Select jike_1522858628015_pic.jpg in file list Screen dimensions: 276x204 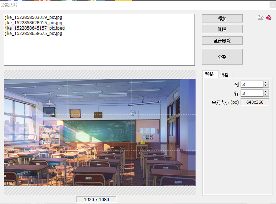coord(34,23)
